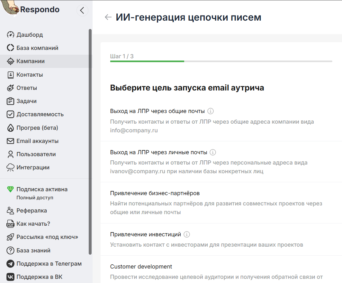Click the Задачи clipboard icon
Screen dimensions: 342x283
[10, 101]
